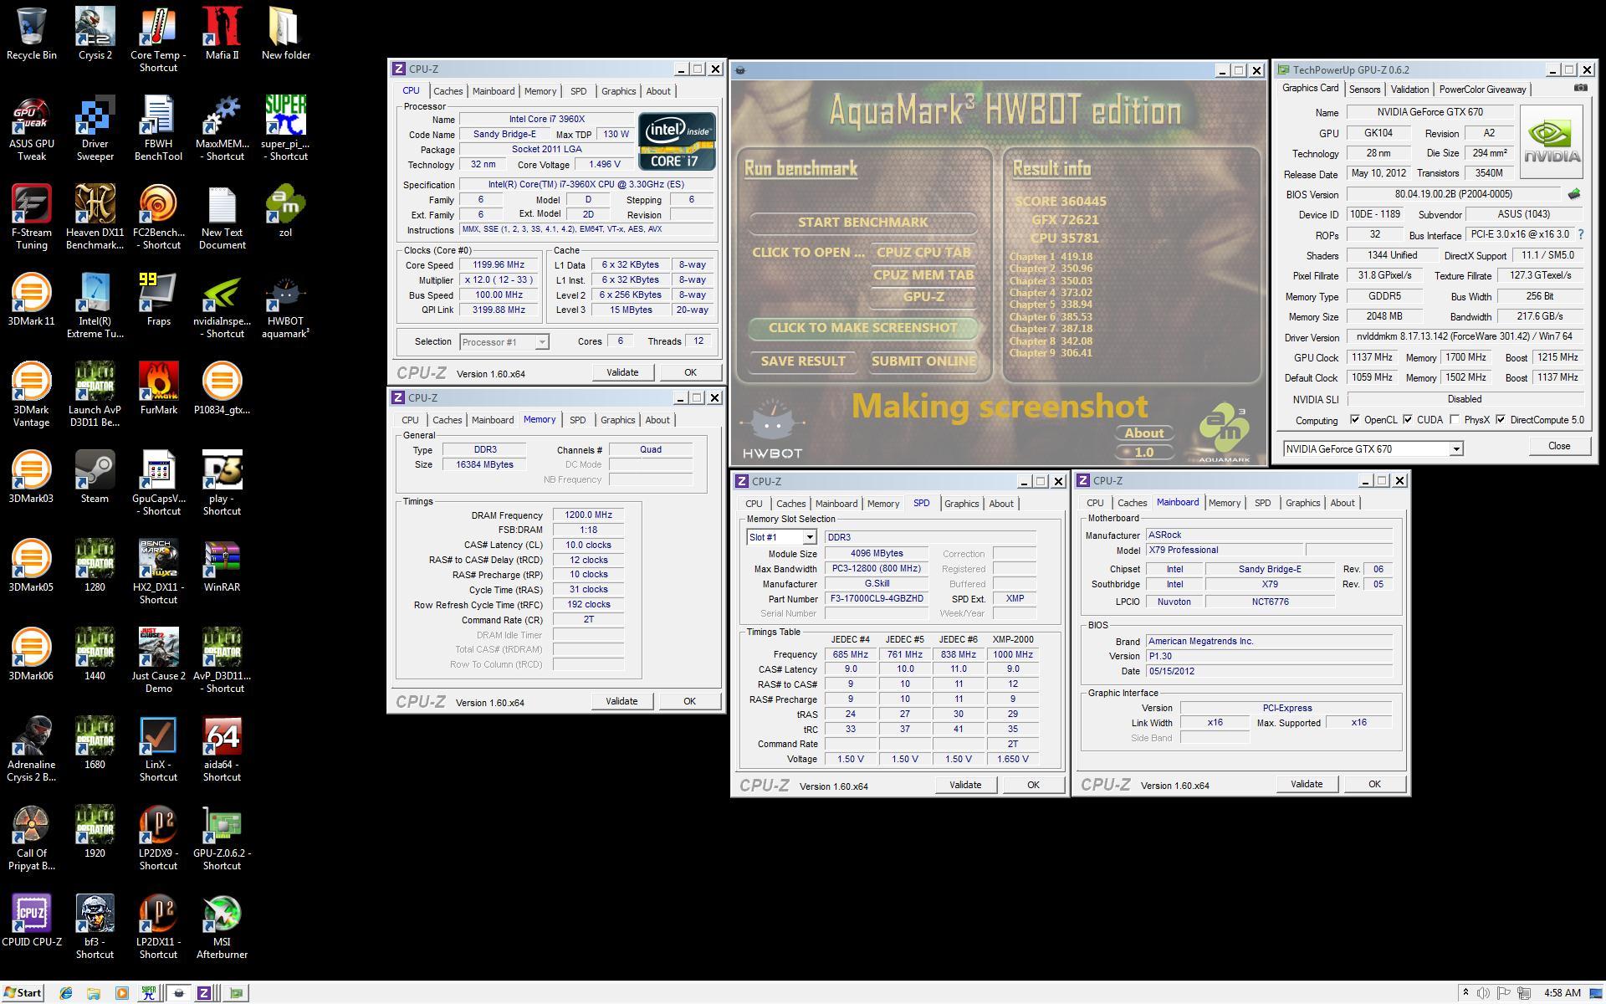Select PowerColor Giveaway tab in GPU-Z
Image resolution: width=1606 pixels, height=1004 pixels.
(x=1482, y=90)
